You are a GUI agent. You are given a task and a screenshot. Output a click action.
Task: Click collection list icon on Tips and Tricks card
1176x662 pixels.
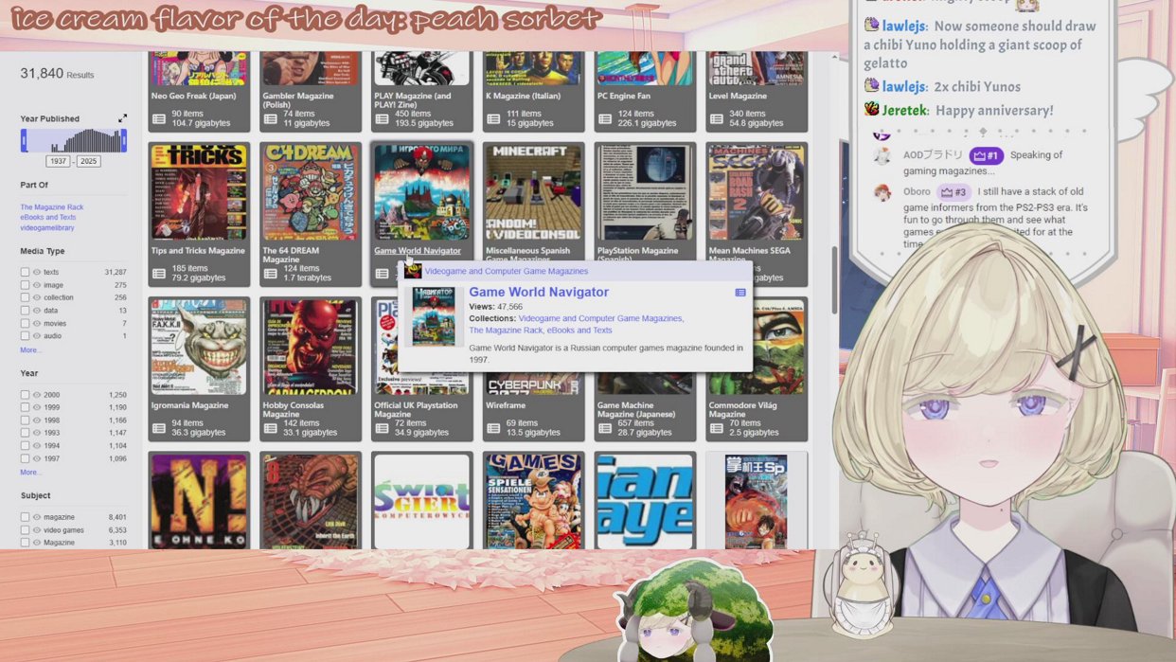coord(159,274)
